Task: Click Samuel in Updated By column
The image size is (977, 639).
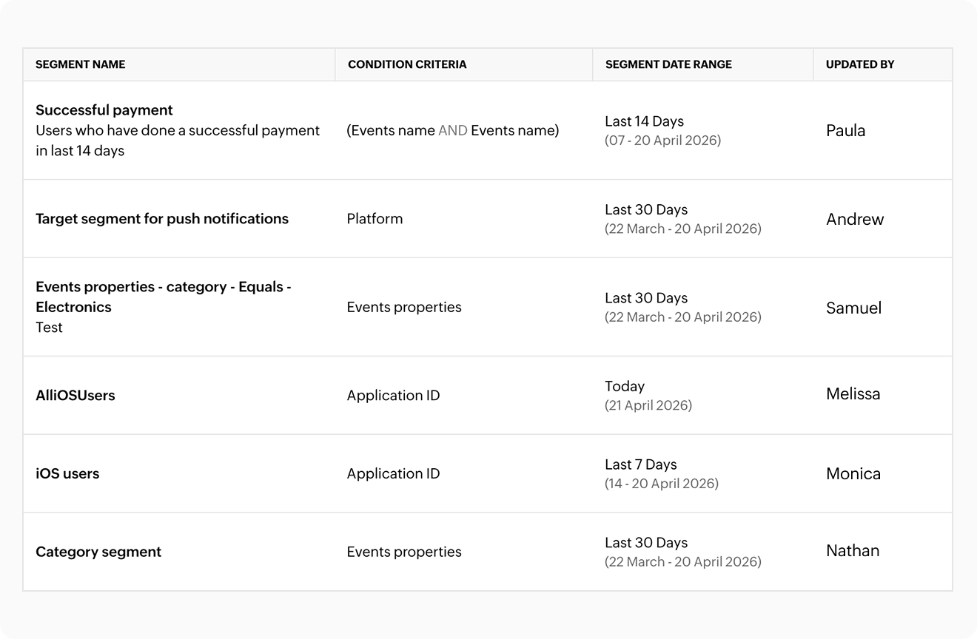Action: point(853,308)
